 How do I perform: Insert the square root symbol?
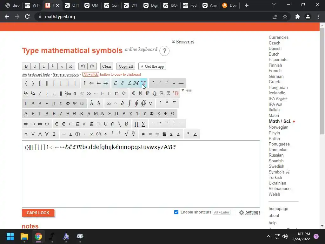coord(126,134)
